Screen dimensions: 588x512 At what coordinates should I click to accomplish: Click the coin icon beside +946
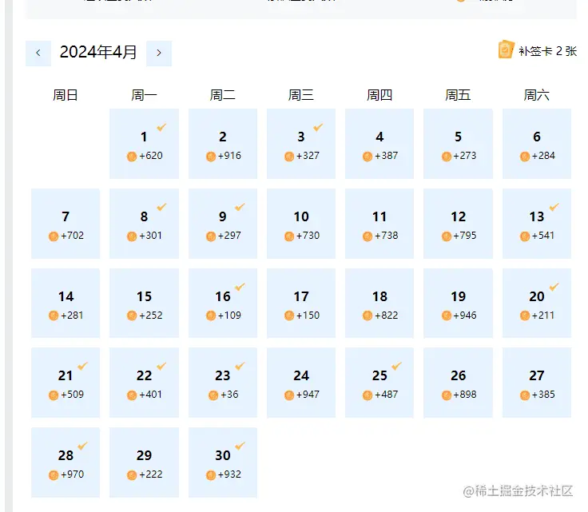(447, 316)
